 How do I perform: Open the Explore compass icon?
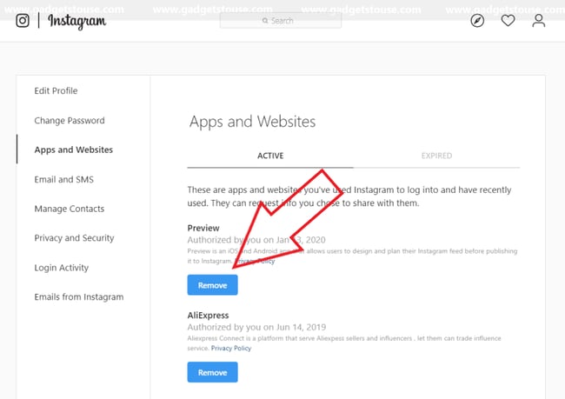coord(477,21)
